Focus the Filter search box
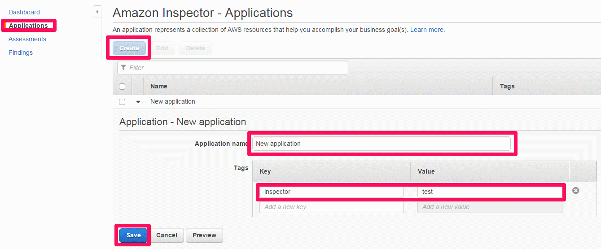 233,68
